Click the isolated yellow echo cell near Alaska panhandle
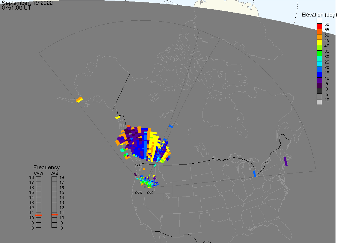 [x=118, y=117]
